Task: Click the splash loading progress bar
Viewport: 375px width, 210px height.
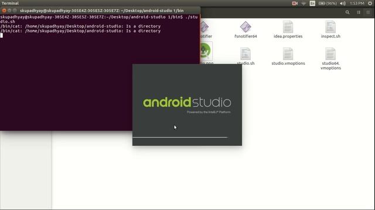Action: 180,138
